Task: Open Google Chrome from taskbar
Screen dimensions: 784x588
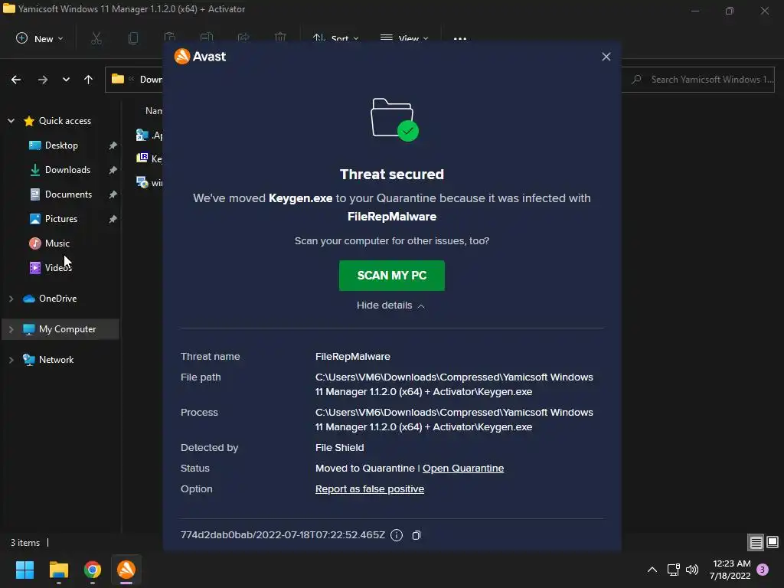Action: 93,570
